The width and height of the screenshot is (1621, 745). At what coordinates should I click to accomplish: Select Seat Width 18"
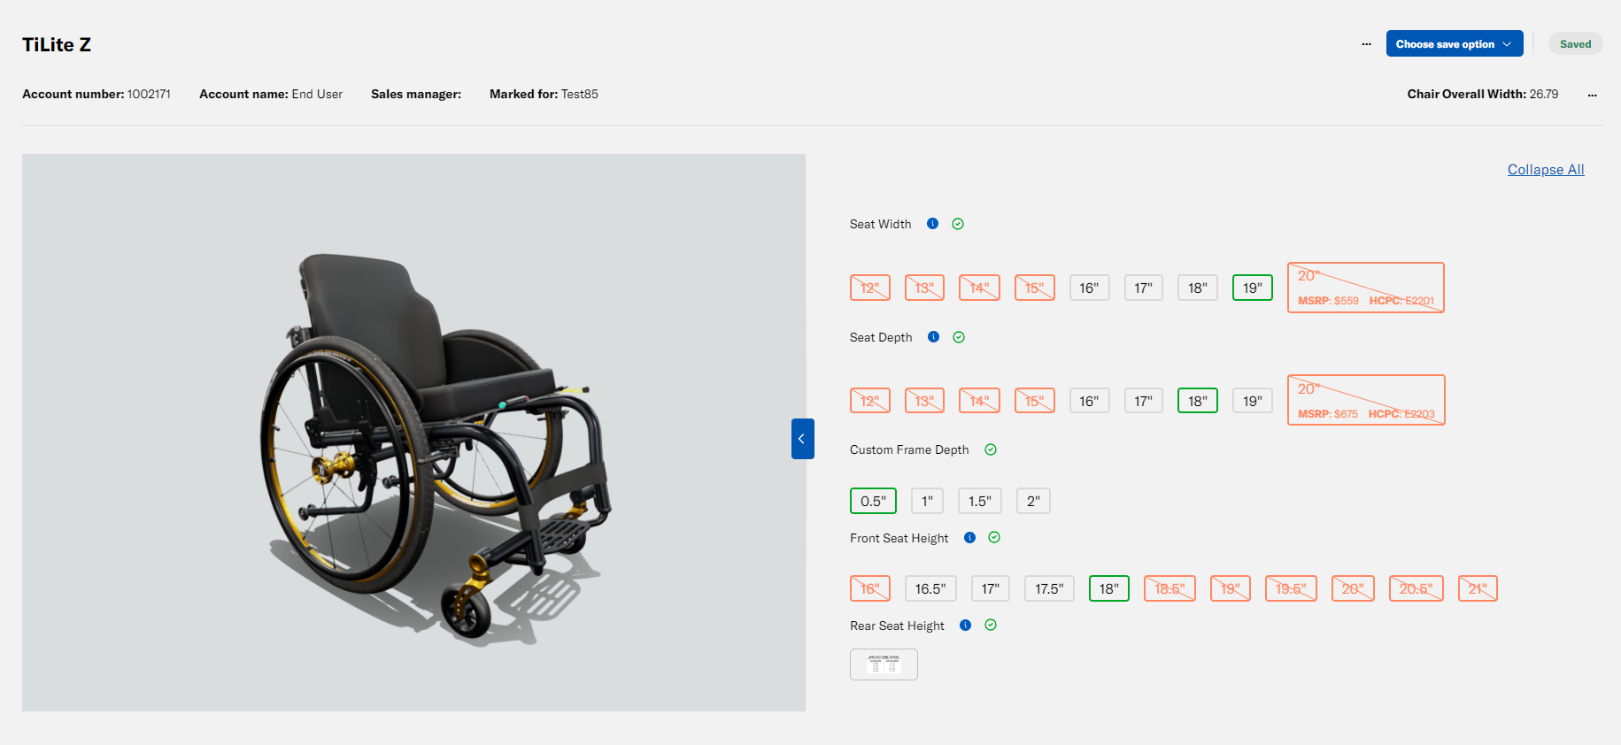pyautogui.click(x=1198, y=288)
